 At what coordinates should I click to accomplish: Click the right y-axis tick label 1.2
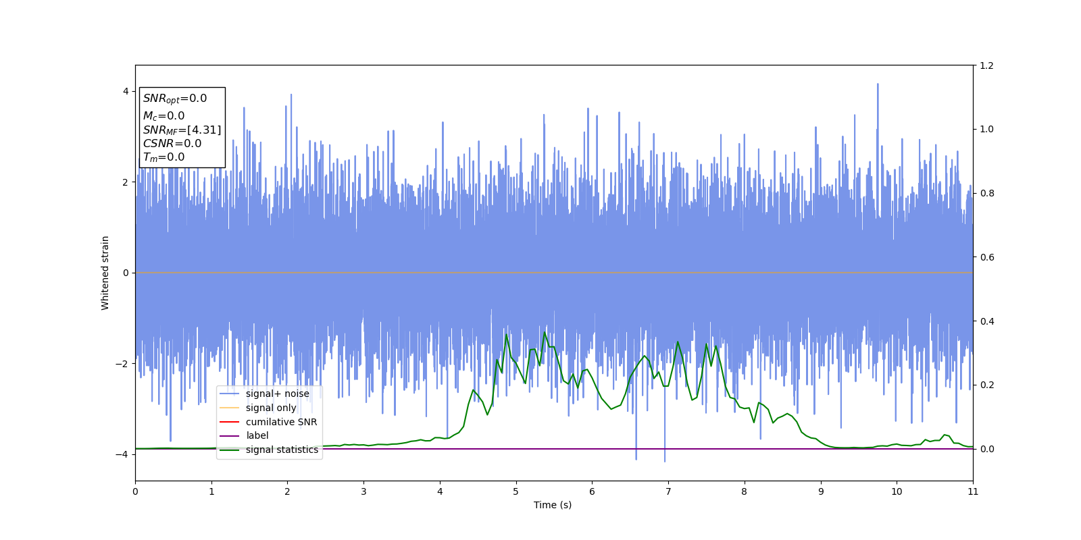tap(987, 65)
